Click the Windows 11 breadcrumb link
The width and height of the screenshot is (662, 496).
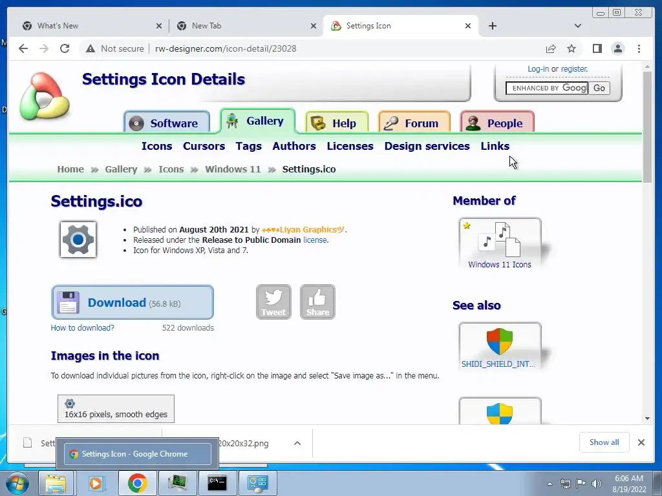233,169
